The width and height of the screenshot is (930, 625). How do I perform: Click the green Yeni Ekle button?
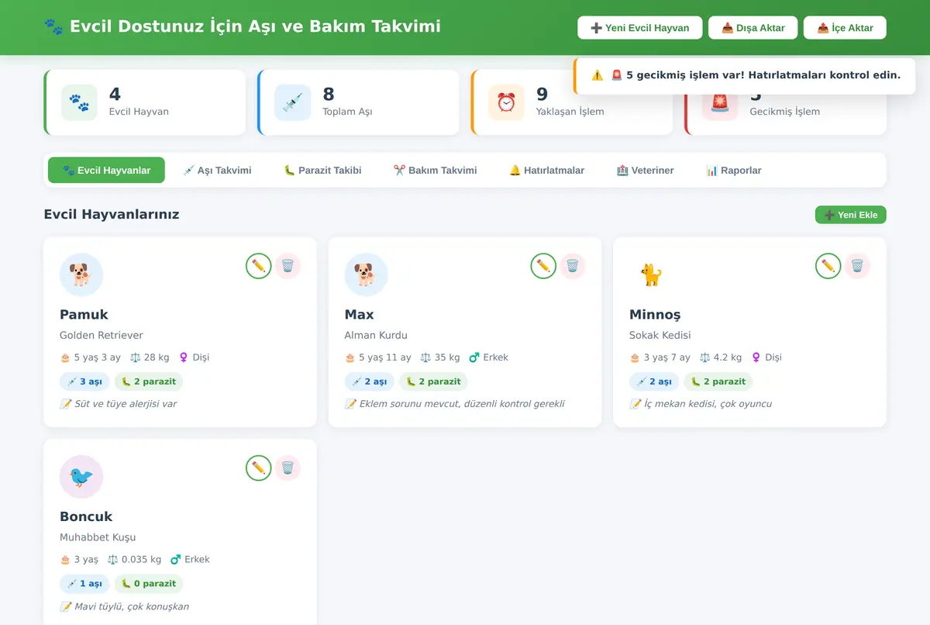point(850,215)
